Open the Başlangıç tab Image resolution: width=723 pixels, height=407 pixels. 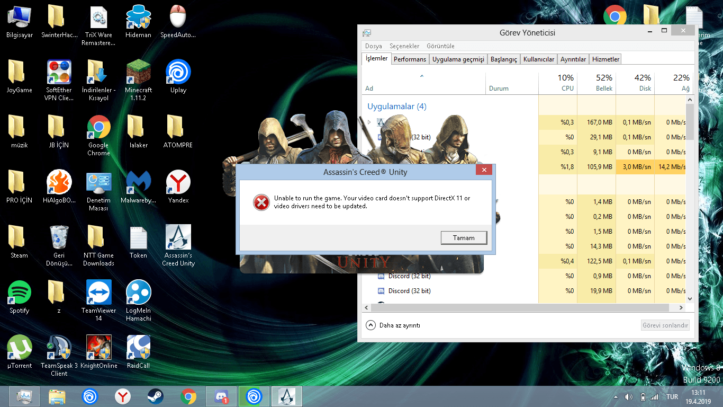point(504,59)
